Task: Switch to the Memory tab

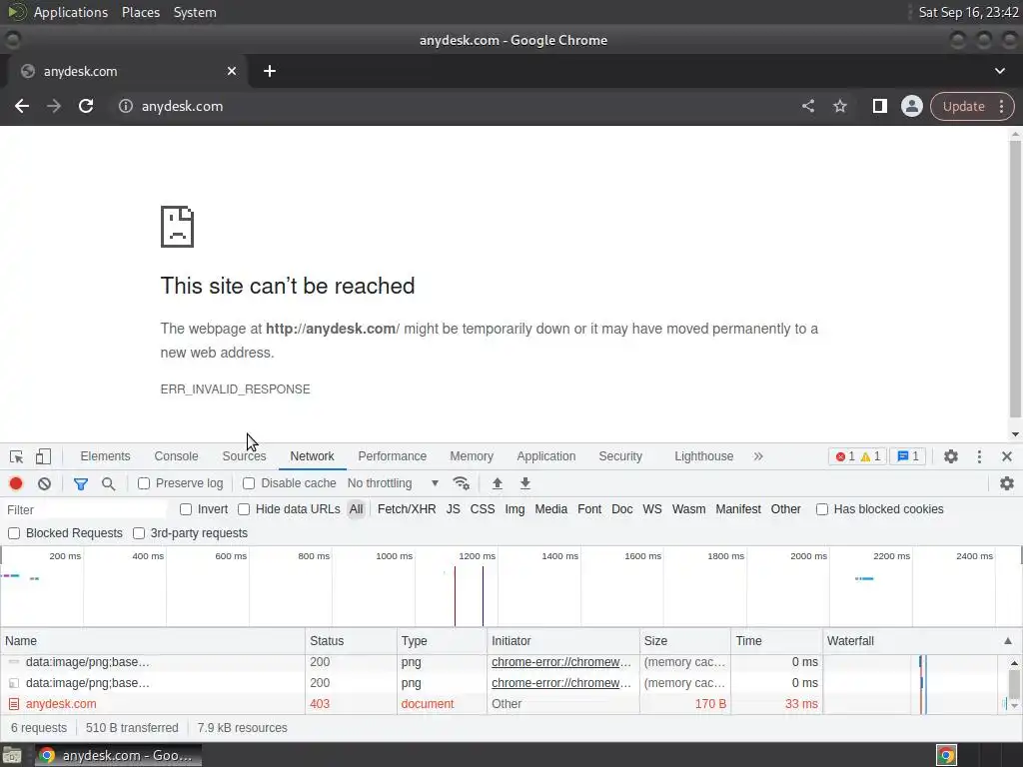Action: 472,456
